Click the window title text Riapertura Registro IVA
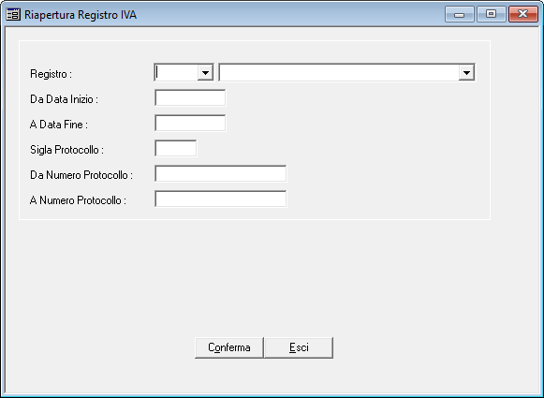544x398 pixels. pos(81,15)
